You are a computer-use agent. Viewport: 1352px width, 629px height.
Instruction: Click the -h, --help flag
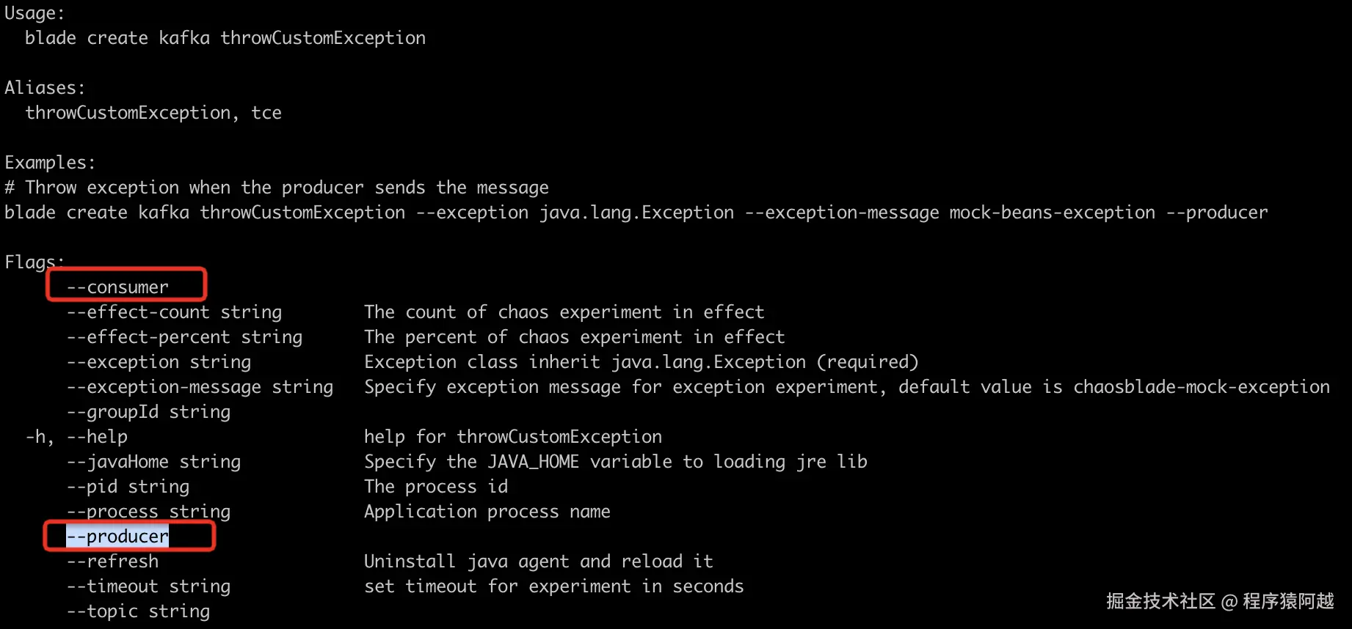pos(76,437)
